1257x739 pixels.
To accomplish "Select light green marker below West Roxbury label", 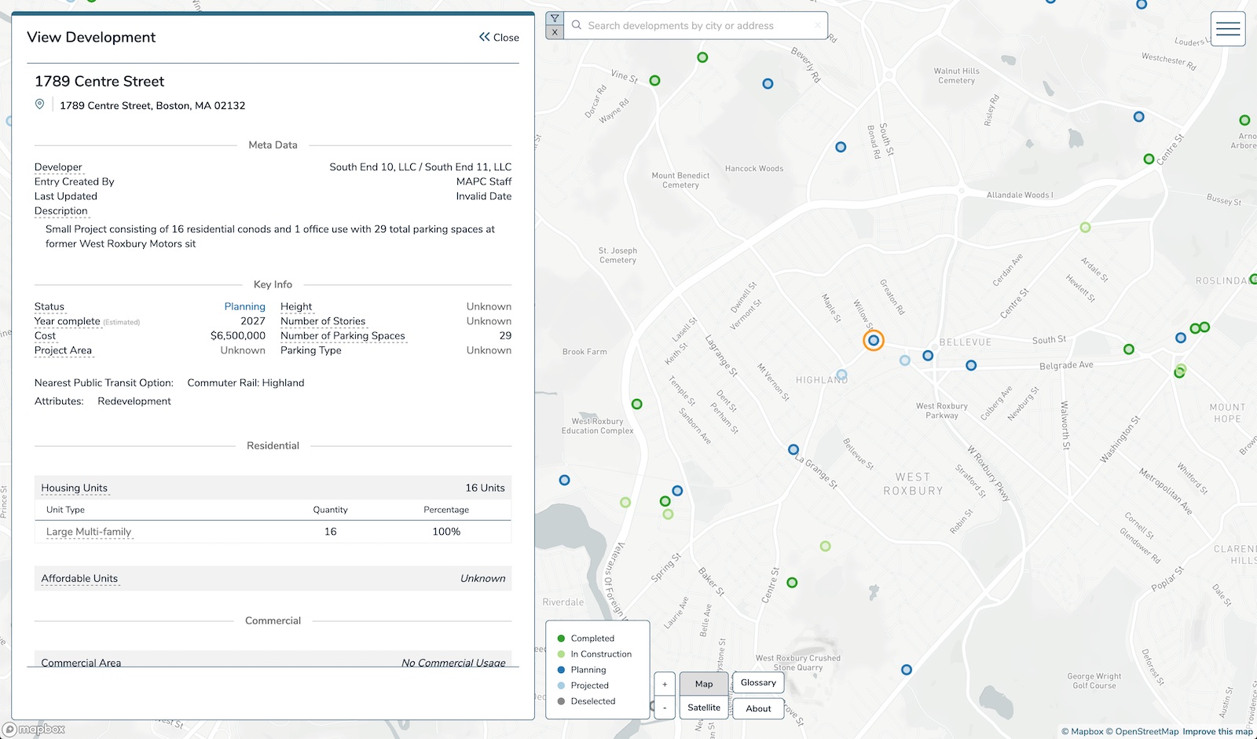I will (825, 546).
